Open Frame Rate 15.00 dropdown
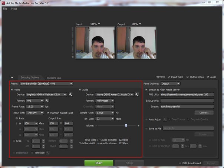This screenshot has width=224, height=168. pos(35,106)
